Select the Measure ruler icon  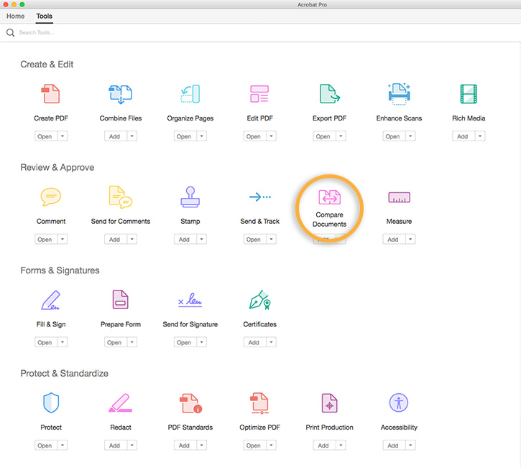point(399,197)
